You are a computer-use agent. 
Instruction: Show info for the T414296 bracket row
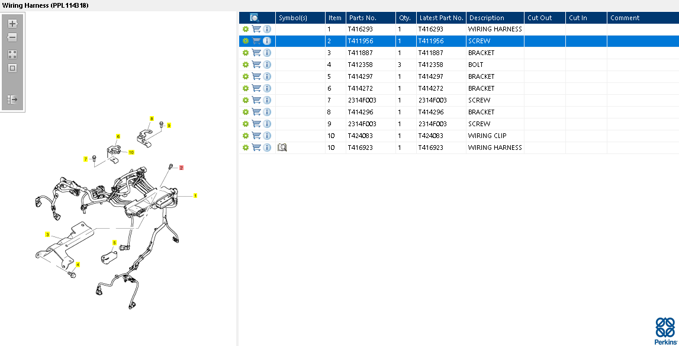[x=267, y=112]
